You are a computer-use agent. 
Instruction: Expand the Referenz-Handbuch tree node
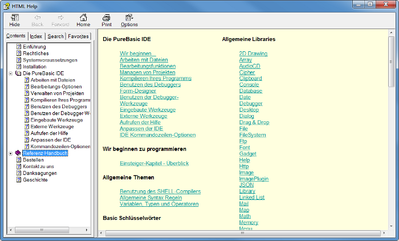tap(10, 154)
